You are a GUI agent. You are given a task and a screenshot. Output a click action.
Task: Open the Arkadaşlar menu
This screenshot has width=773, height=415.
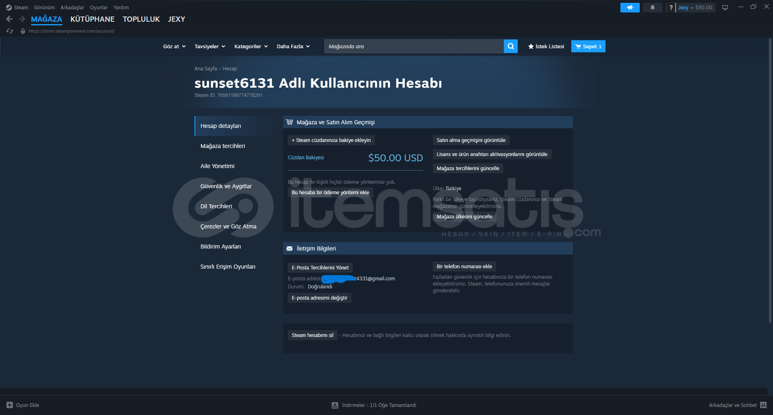72,8
